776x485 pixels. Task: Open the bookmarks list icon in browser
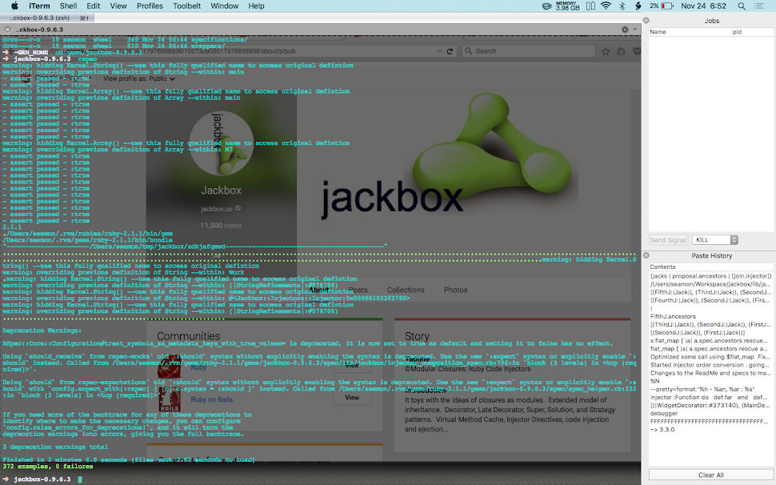click(x=621, y=51)
